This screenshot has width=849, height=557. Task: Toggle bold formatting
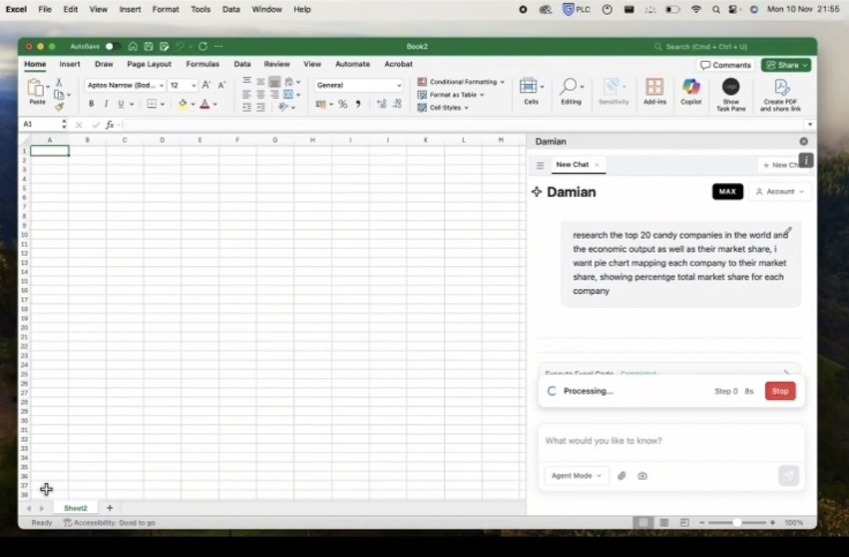[x=91, y=104]
